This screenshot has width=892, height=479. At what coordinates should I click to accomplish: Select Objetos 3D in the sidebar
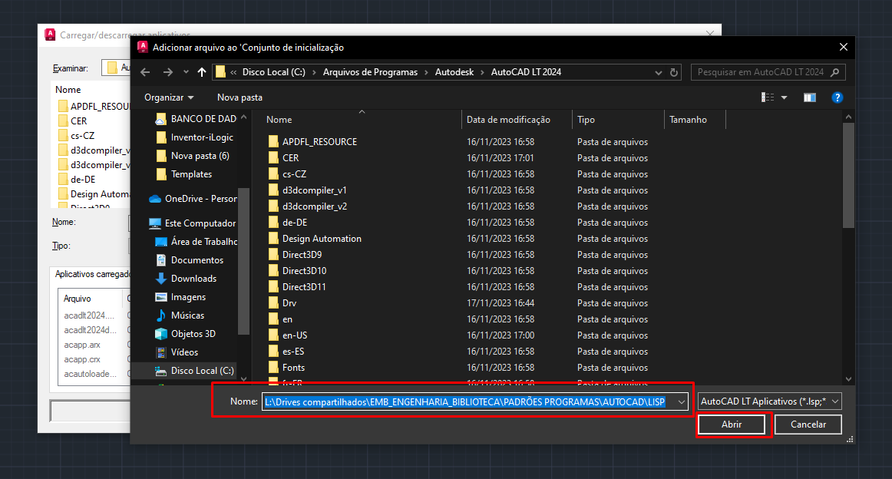(193, 334)
